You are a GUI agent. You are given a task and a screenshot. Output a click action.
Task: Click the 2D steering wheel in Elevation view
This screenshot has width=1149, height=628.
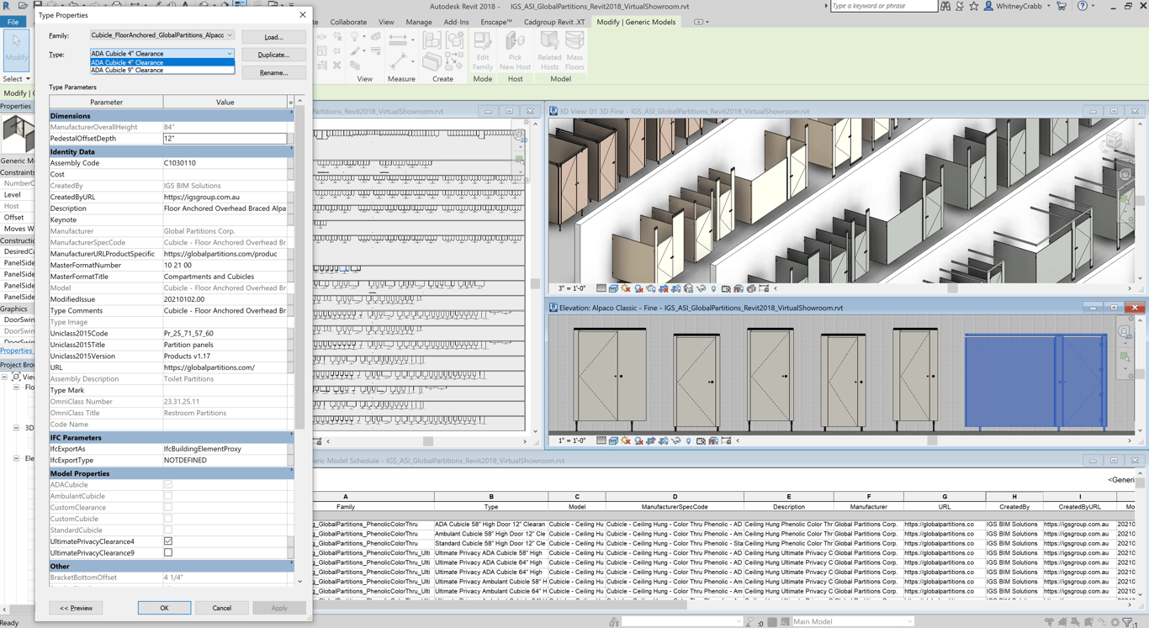click(x=1124, y=332)
